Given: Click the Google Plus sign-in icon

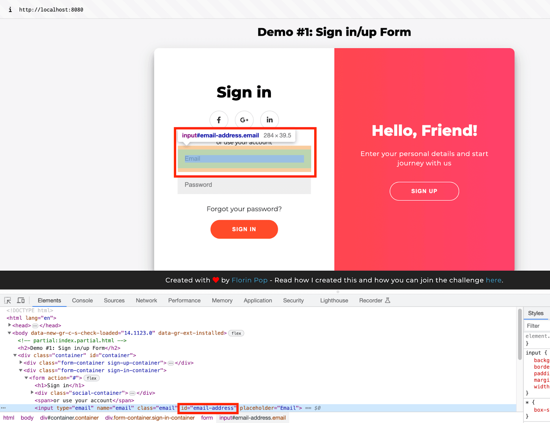Looking at the screenshot, I should [244, 120].
